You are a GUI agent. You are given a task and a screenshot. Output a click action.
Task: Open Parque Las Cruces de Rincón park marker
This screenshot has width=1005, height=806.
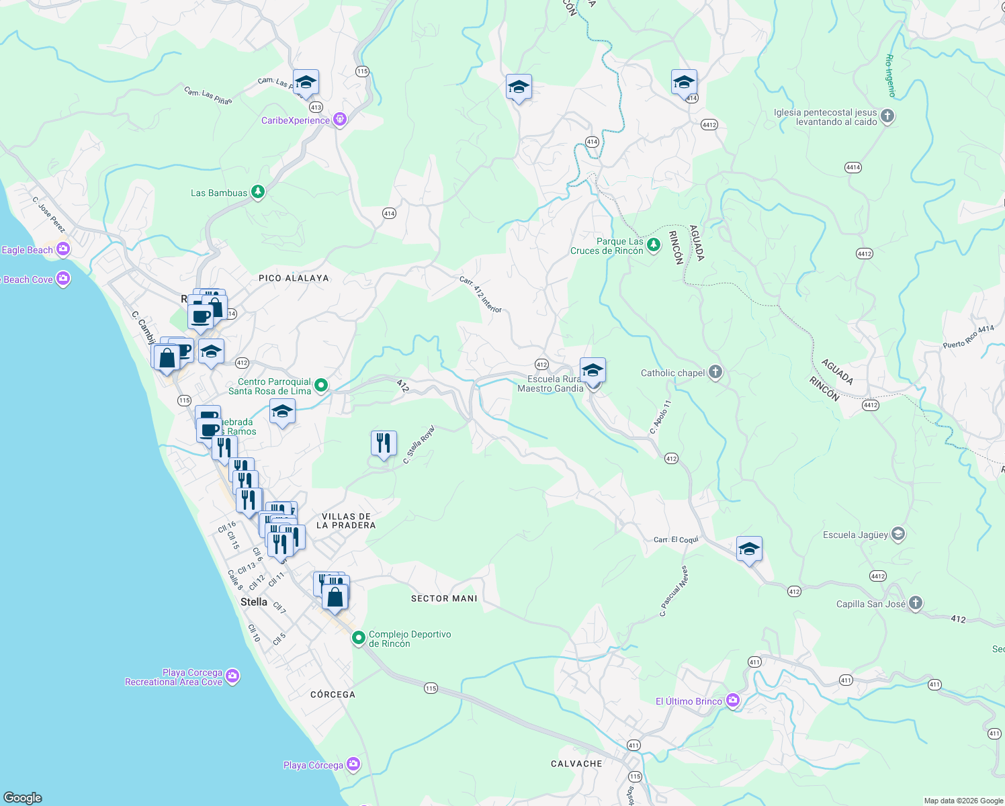coord(652,244)
